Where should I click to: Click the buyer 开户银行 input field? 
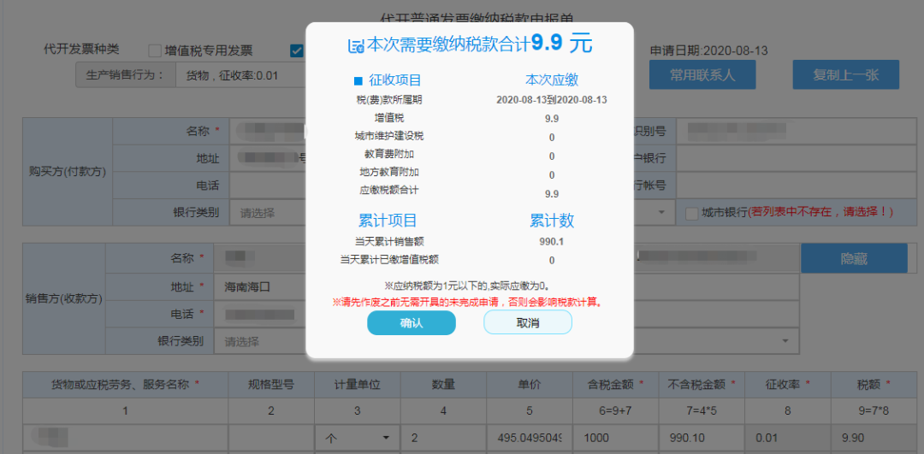[x=795, y=158]
